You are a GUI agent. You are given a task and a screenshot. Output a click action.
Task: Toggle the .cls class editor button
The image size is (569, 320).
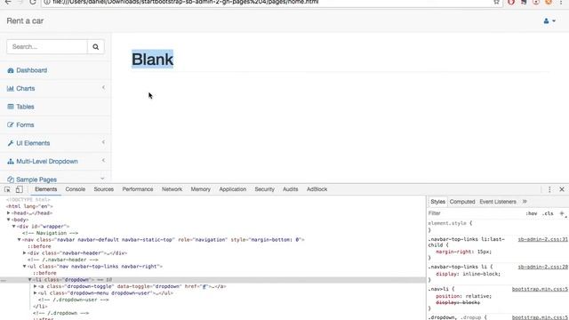coord(548,213)
